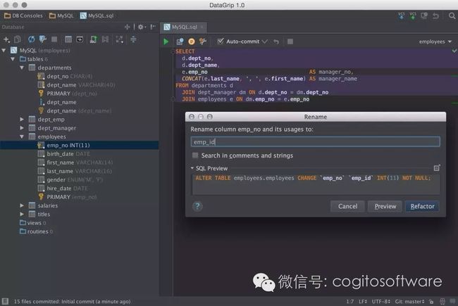This screenshot has width=458, height=306.
Task: Expand the salaries table node
Action: (x=22, y=205)
